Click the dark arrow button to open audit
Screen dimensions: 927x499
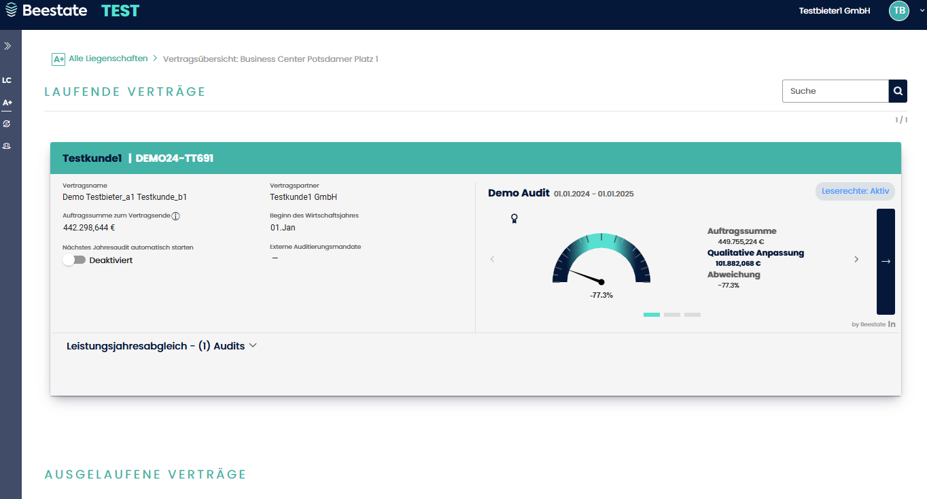[886, 262]
